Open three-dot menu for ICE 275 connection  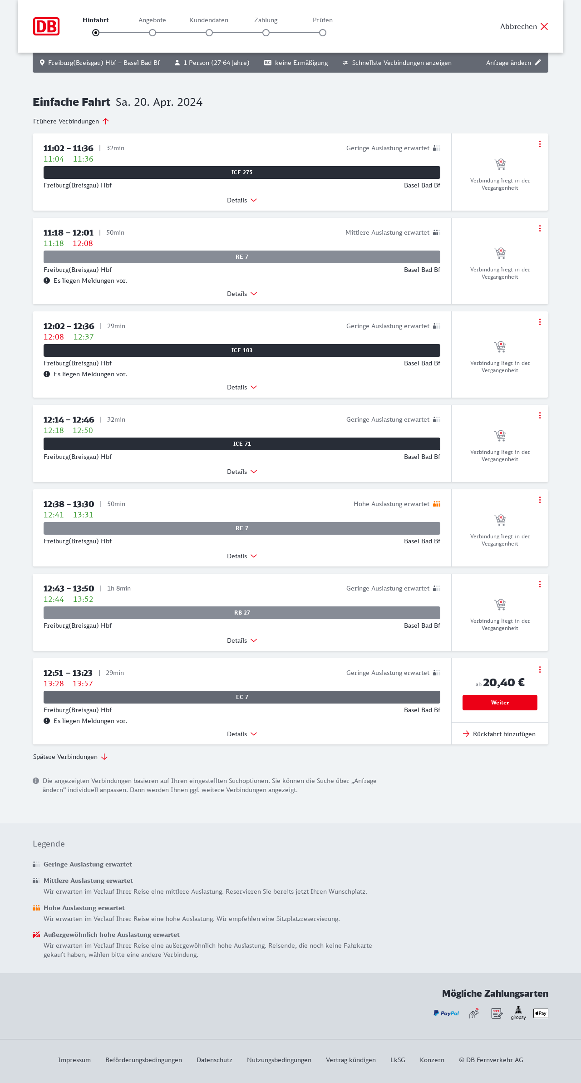540,144
